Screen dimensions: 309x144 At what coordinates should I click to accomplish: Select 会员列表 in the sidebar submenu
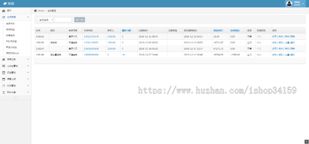[10, 23]
